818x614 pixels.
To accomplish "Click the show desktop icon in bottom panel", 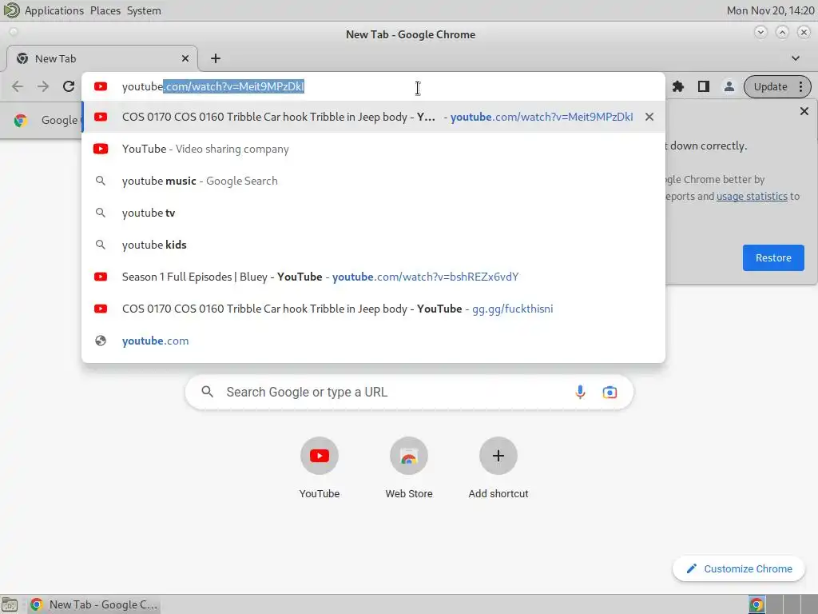I will click(10, 604).
